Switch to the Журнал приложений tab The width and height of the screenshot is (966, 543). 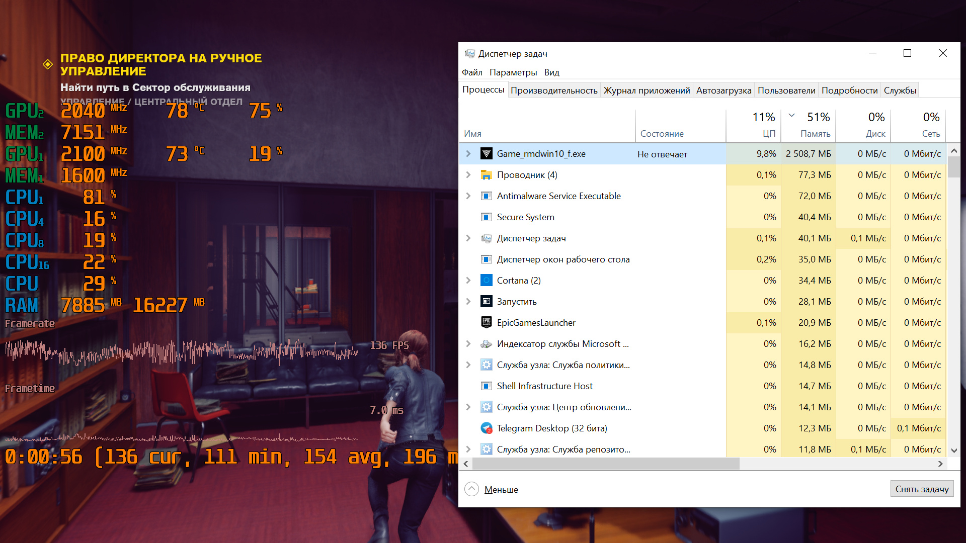tap(647, 90)
